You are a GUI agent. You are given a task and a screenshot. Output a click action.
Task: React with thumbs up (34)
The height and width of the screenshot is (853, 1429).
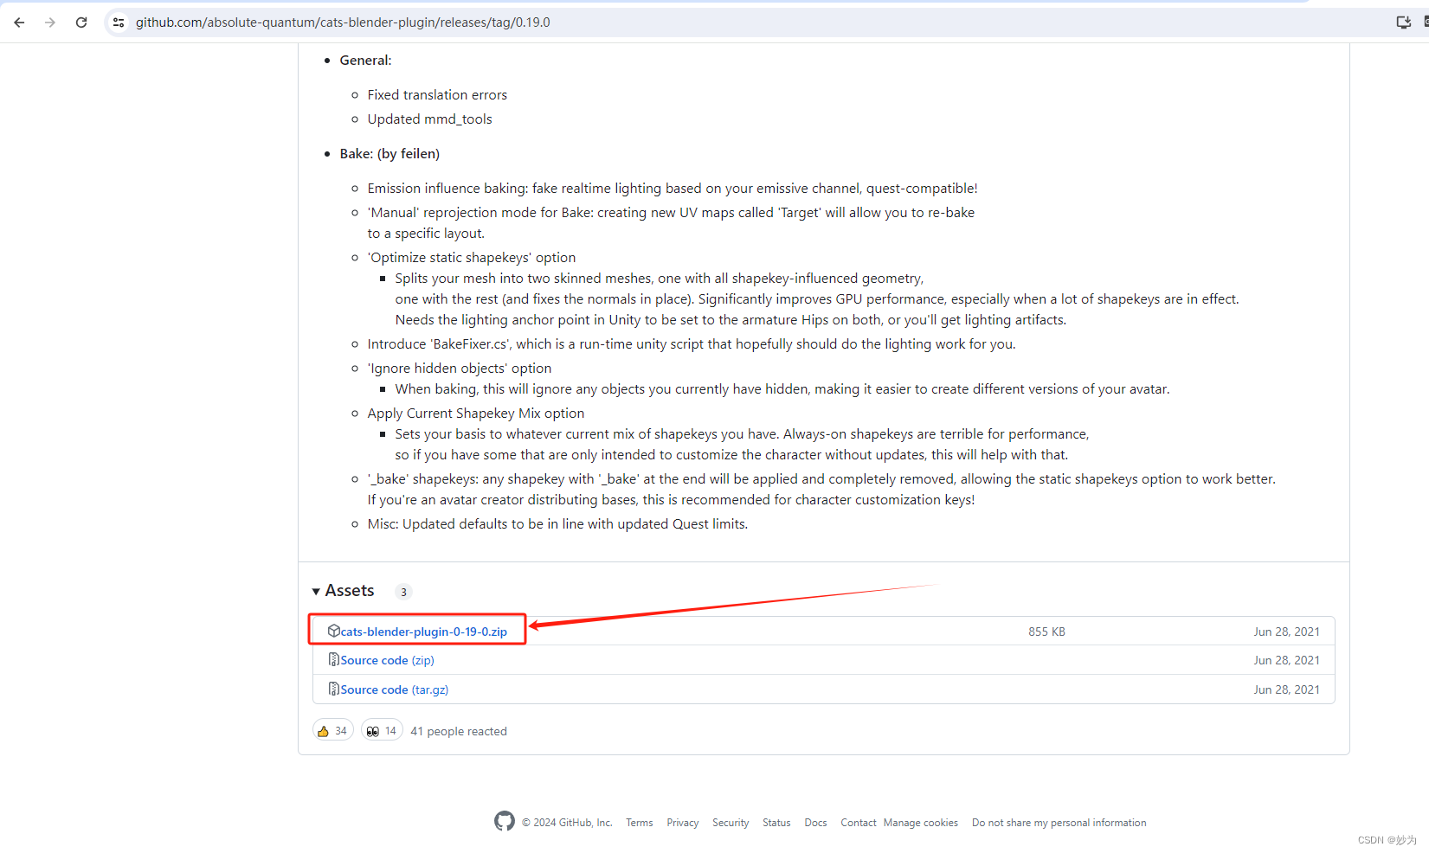point(333,730)
